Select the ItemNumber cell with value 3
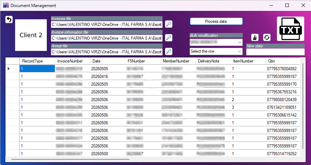This screenshot has height=165, width=311. [248, 107]
